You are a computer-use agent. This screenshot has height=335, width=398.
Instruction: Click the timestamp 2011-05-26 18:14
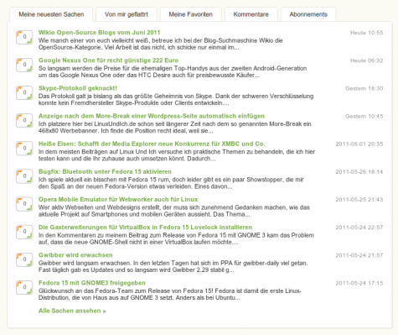(359, 172)
